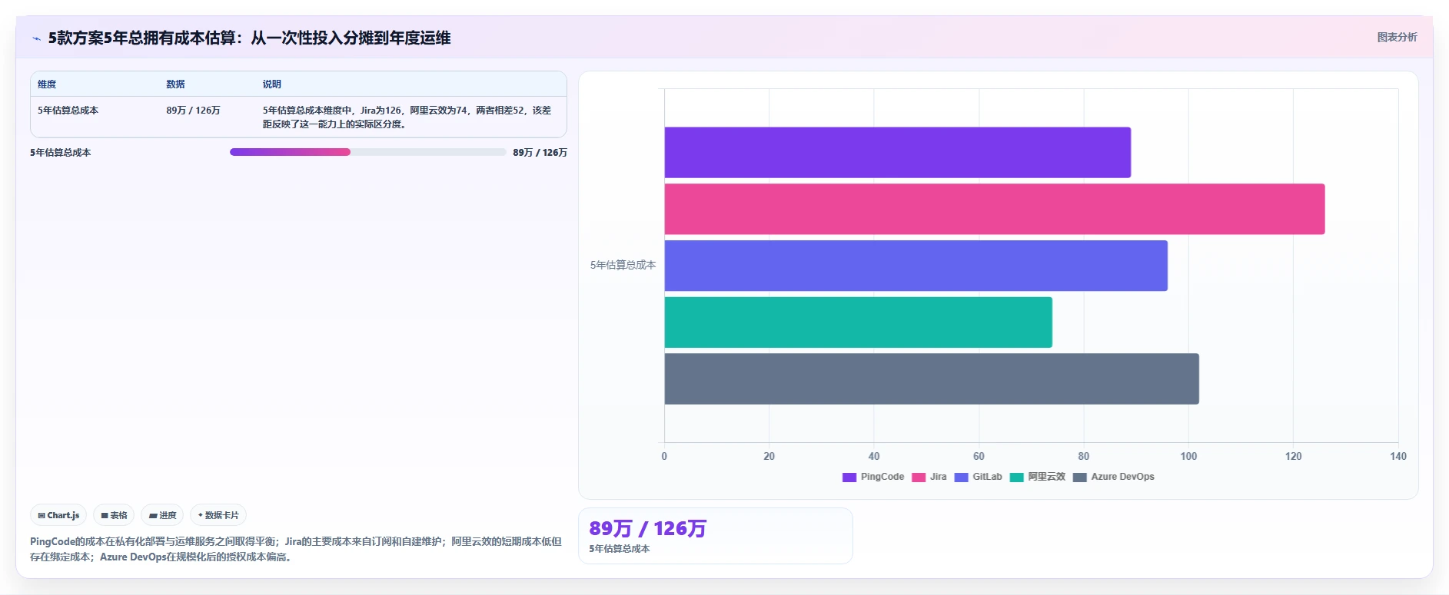Screen dimensions: 1449x595
Task: Click the 表格 tag chip
Action: click(x=114, y=515)
